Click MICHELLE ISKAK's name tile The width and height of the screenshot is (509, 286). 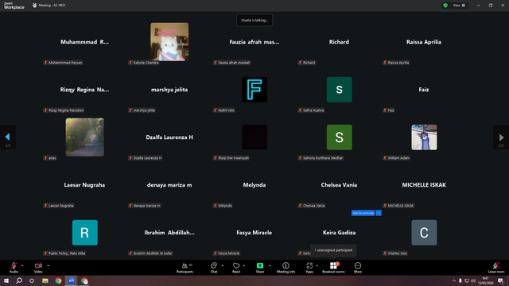click(x=424, y=185)
